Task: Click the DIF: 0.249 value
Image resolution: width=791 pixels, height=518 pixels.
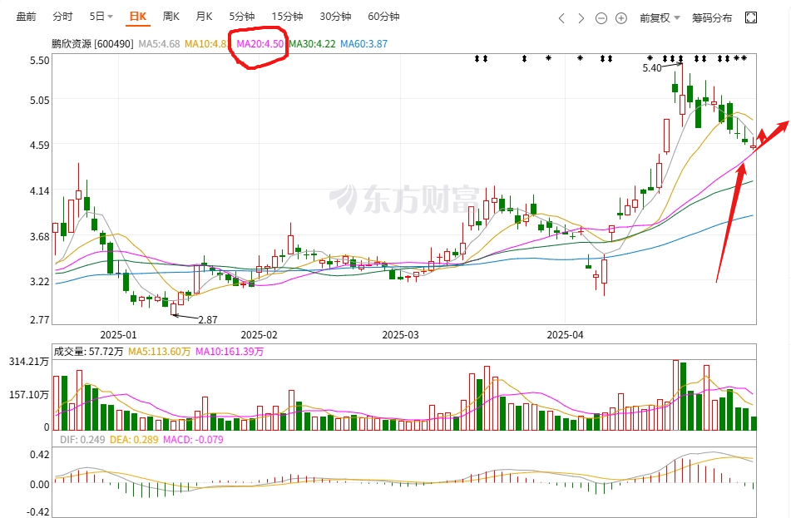Action: (x=82, y=439)
